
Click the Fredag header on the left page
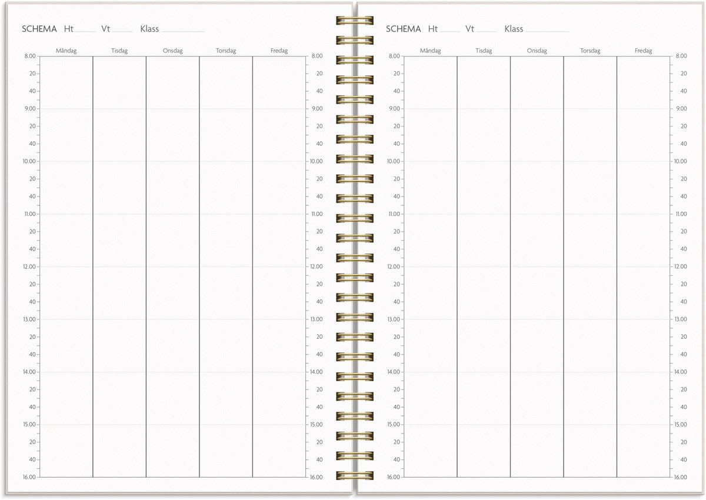coord(279,51)
